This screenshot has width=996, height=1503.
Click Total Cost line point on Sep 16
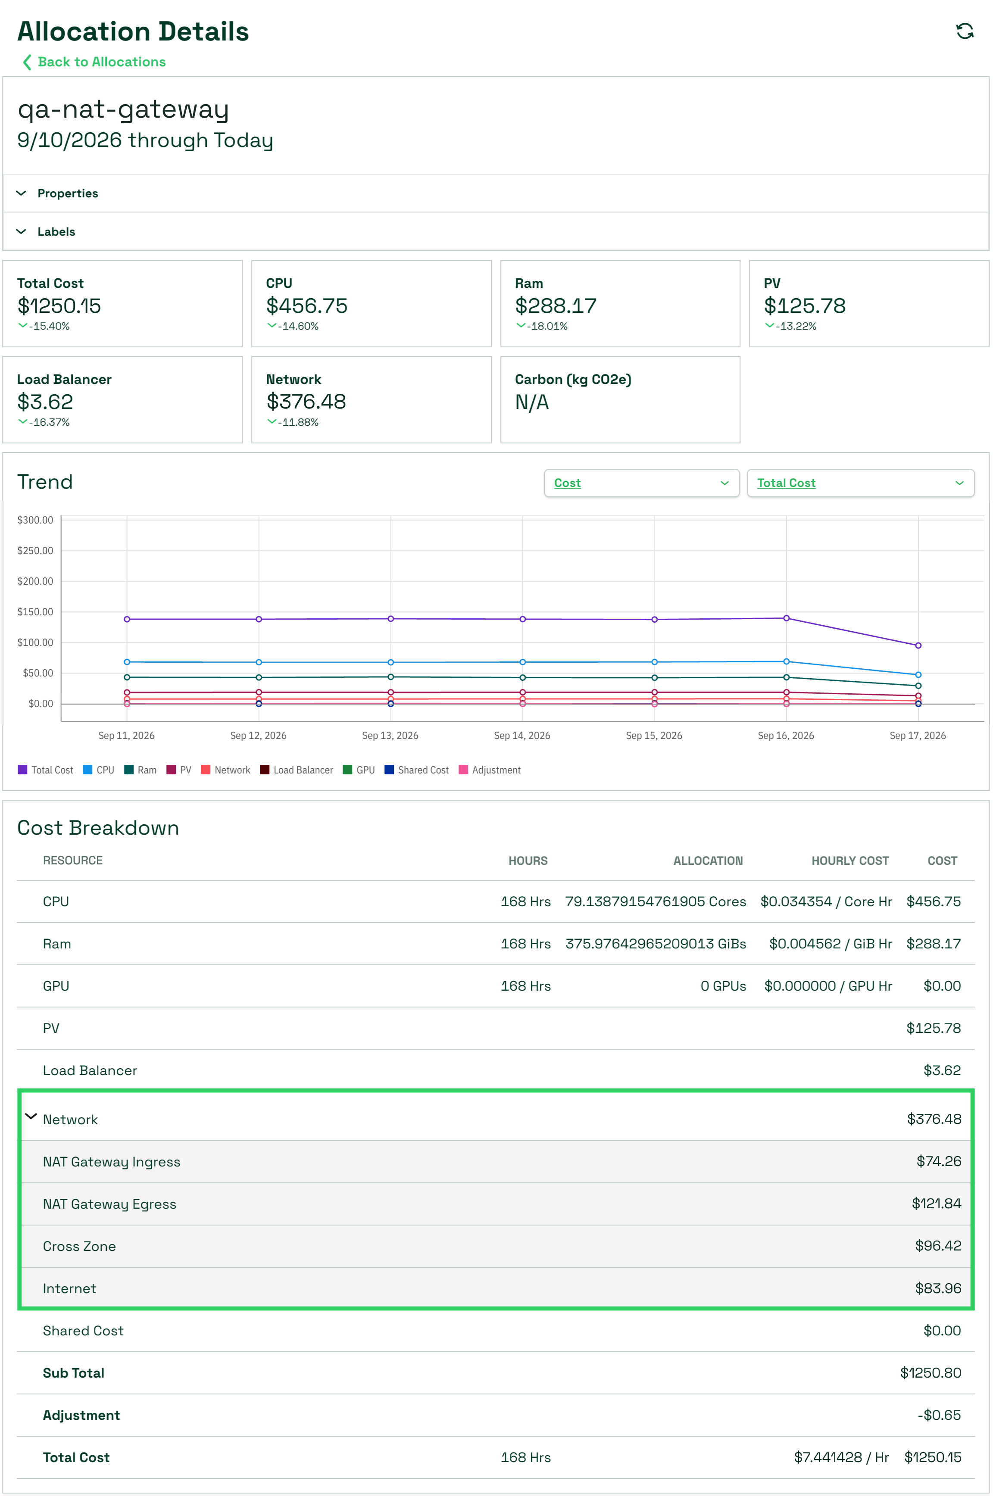tap(787, 618)
